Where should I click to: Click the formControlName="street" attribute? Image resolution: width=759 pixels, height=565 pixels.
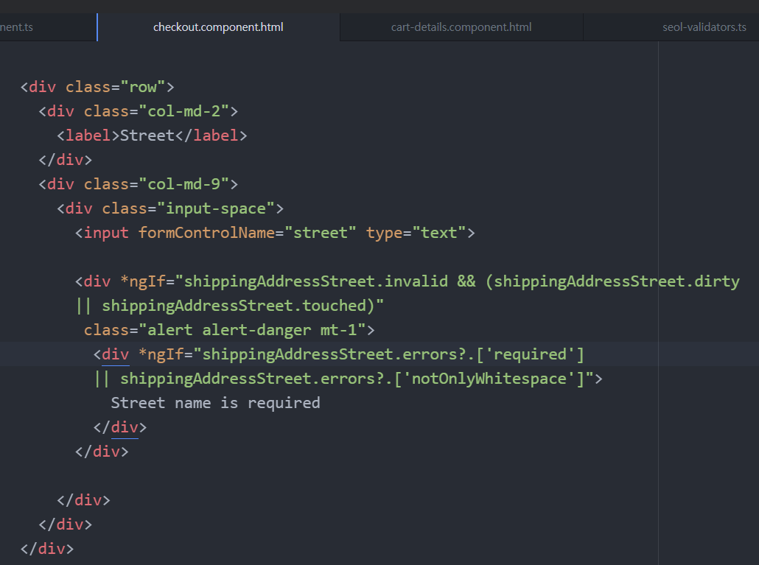click(x=248, y=233)
